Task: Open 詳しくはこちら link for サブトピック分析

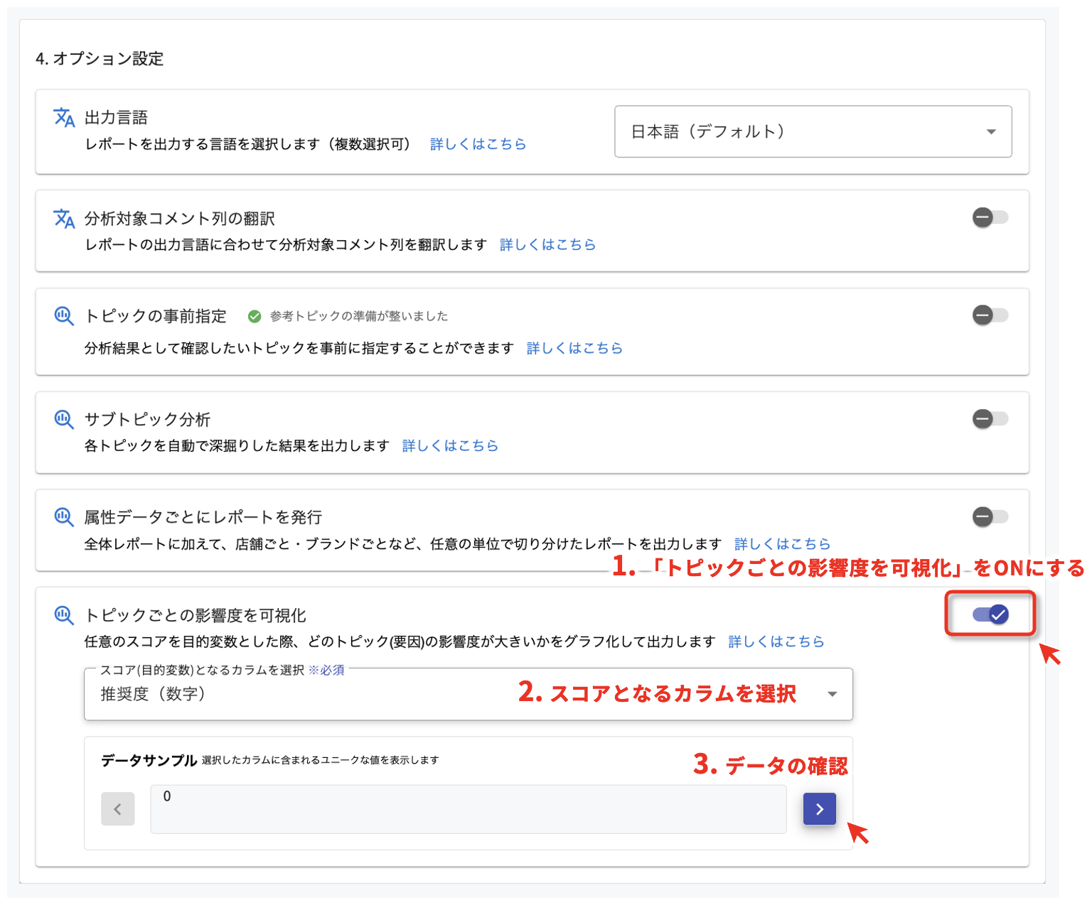Action: 450,446
